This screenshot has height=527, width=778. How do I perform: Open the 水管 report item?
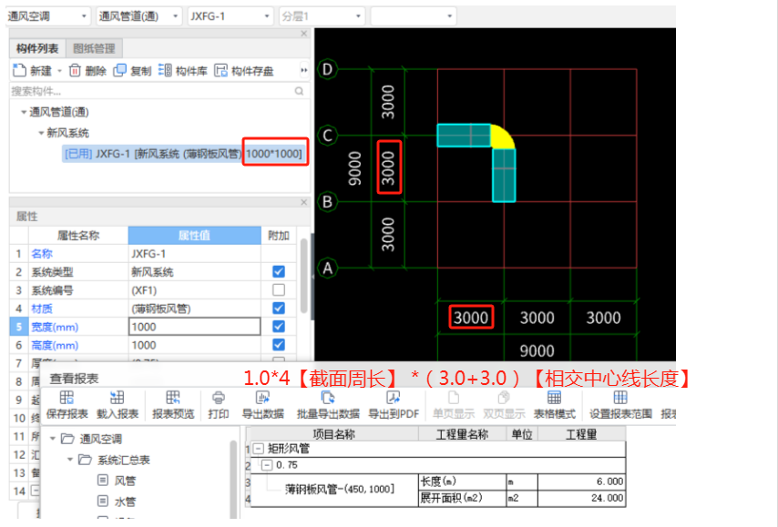125,502
